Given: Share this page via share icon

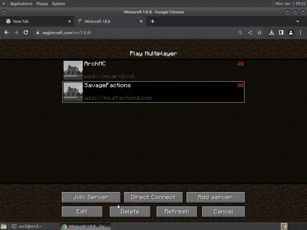Looking at the screenshot, I should coord(250,33).
